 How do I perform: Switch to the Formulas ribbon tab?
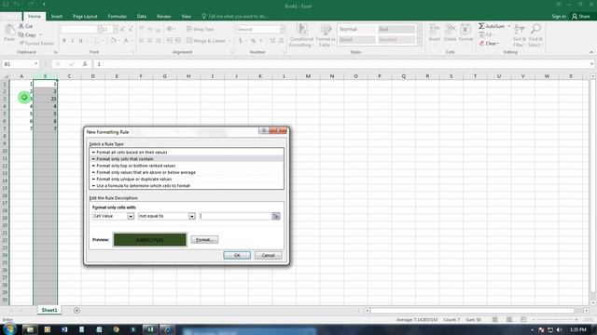(x=117, y=17)
